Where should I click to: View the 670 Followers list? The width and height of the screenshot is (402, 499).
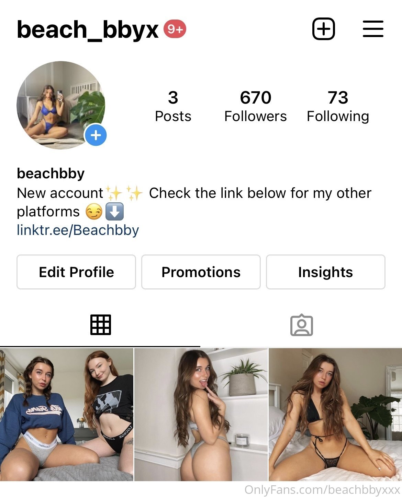(256, 106)
